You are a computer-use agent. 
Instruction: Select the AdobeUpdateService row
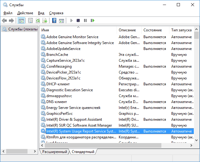click(x=117, y=48)
